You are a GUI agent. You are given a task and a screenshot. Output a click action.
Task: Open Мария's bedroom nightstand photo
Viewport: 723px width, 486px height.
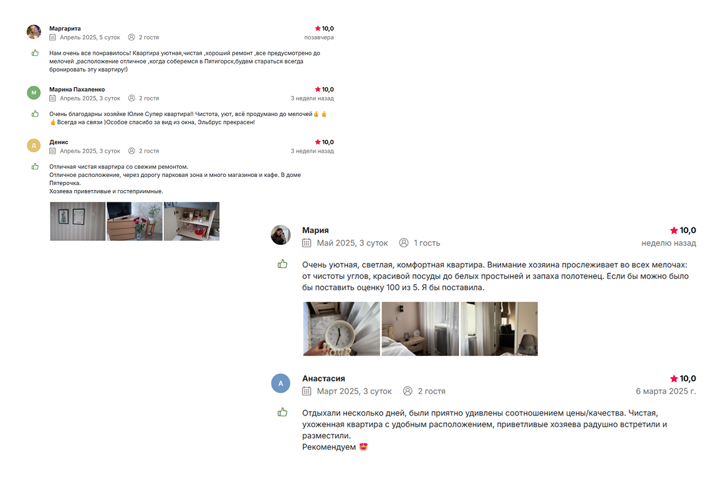point(421,329)
